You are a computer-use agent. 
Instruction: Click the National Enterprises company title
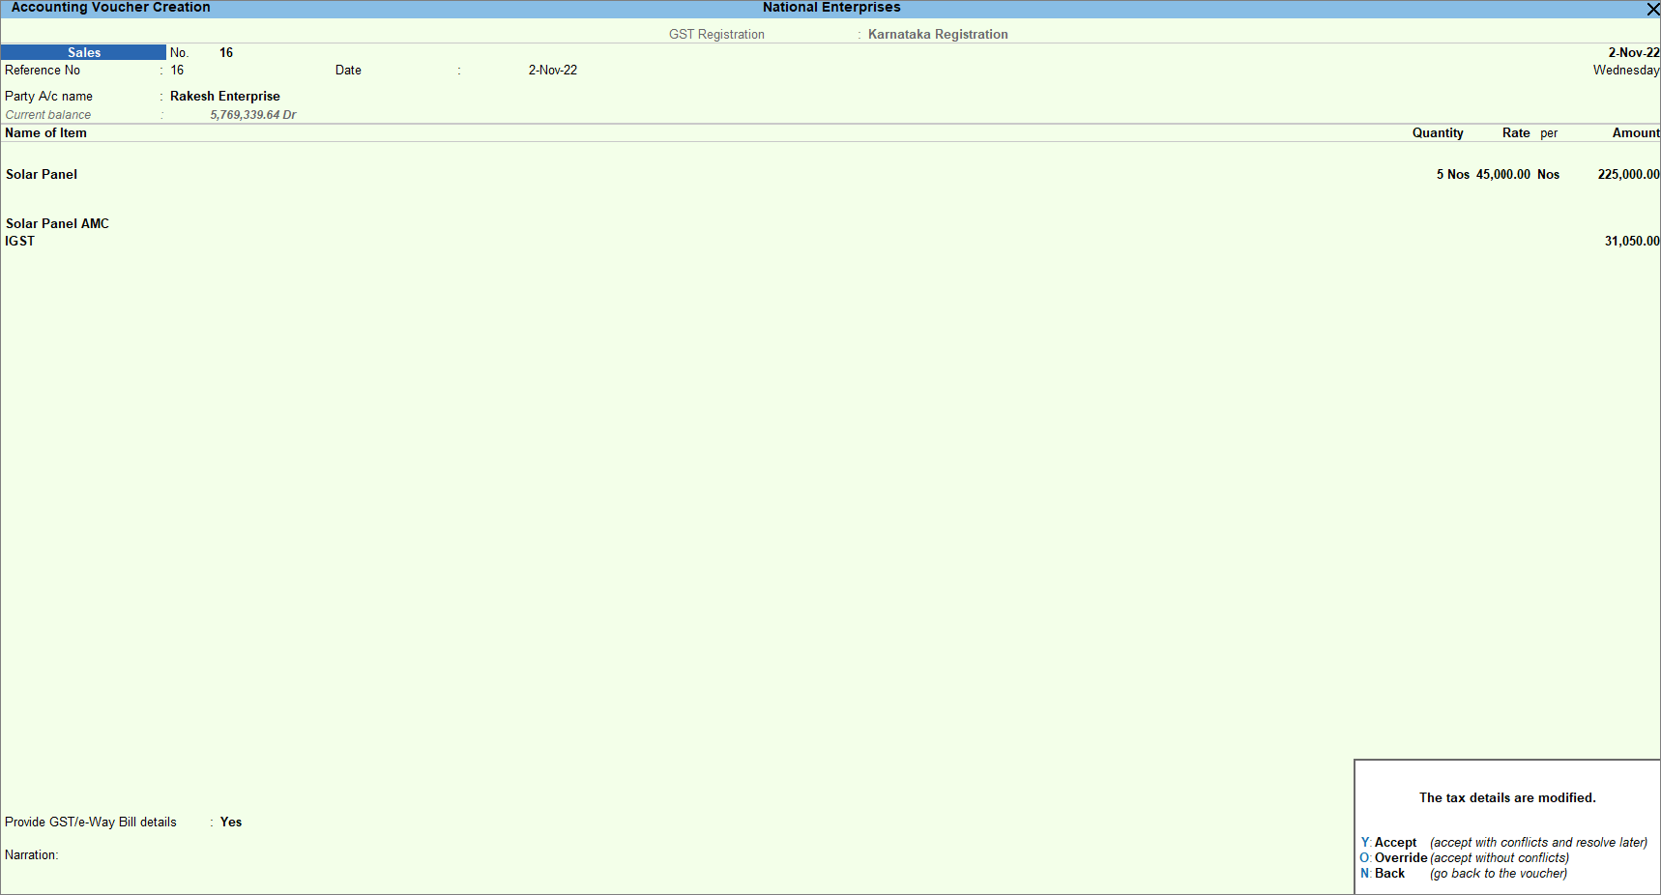831,8
